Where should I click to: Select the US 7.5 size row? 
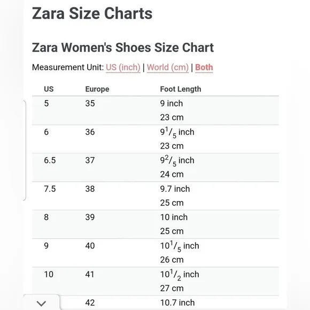pyautogui.click(x=156, y=196)
